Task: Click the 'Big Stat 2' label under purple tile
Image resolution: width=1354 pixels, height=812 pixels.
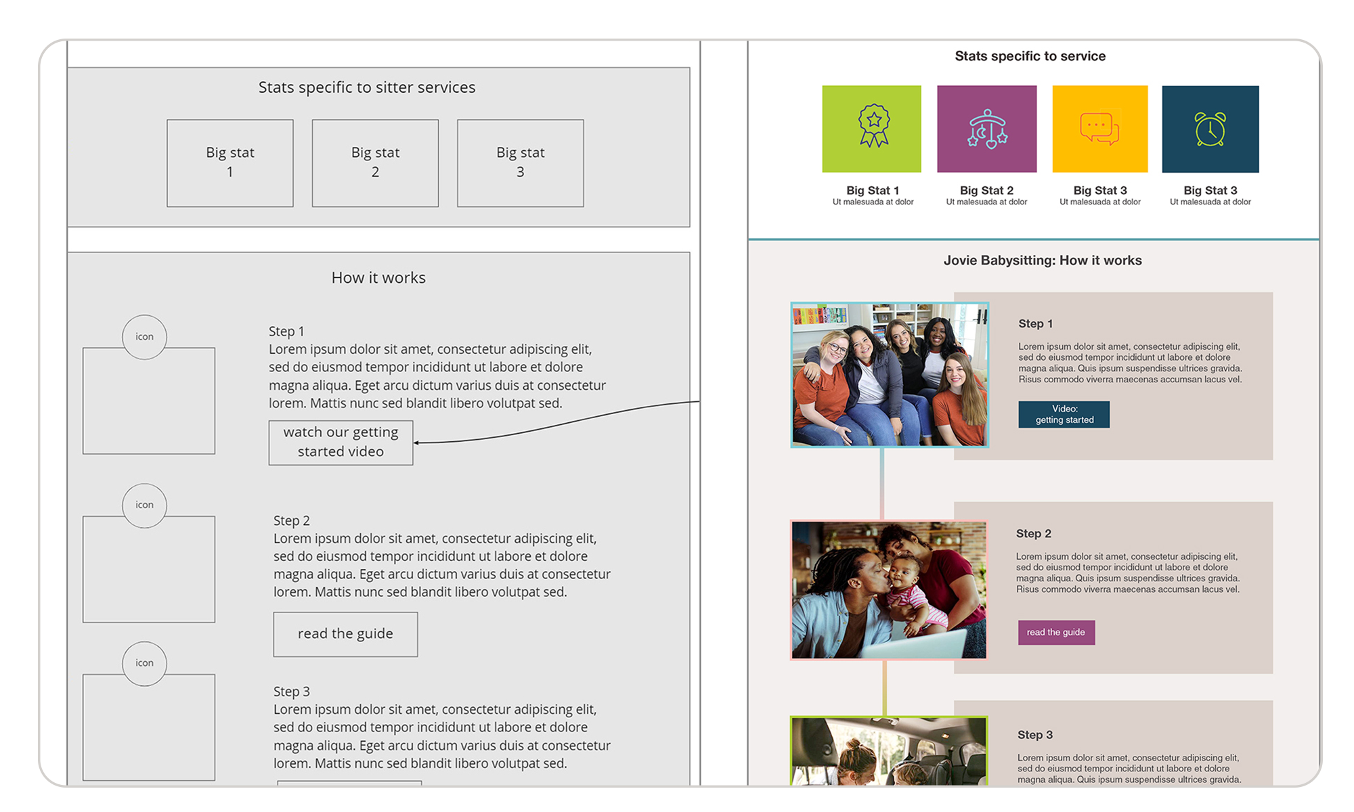Action: pyautogui.click(x=986, y=191)
